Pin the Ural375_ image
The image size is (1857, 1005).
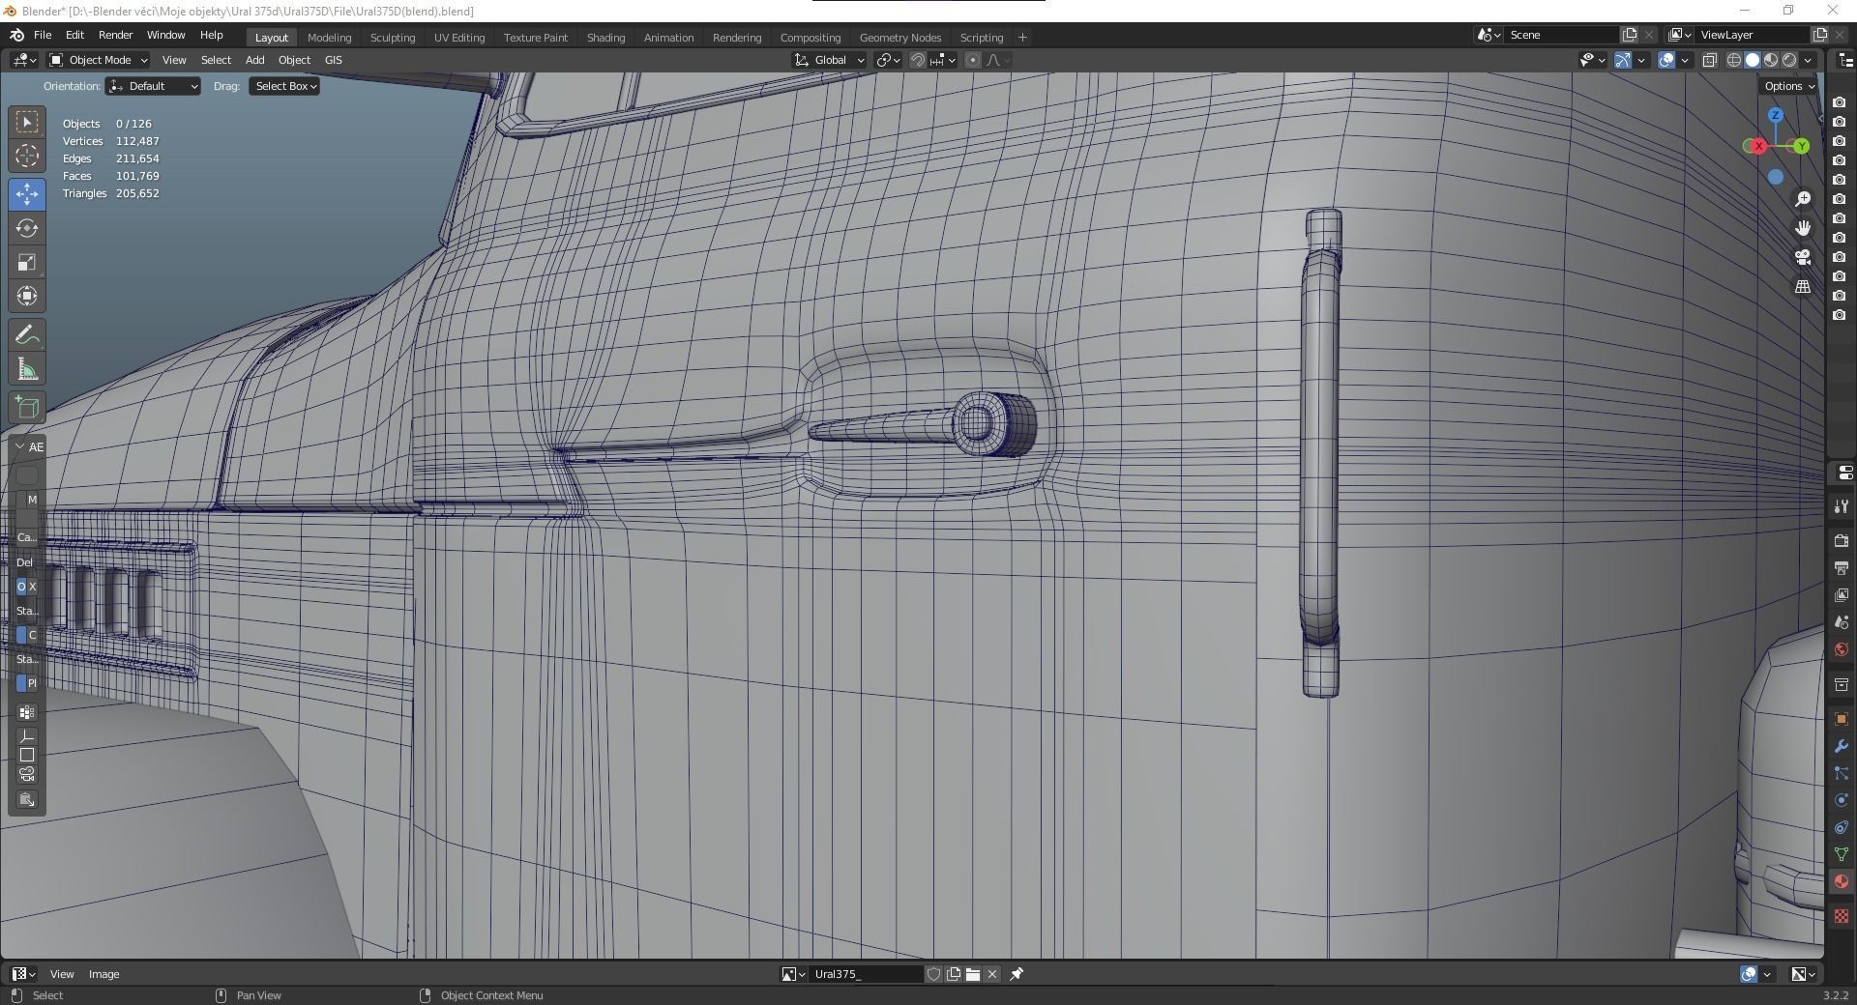(x=1017, y=974)
